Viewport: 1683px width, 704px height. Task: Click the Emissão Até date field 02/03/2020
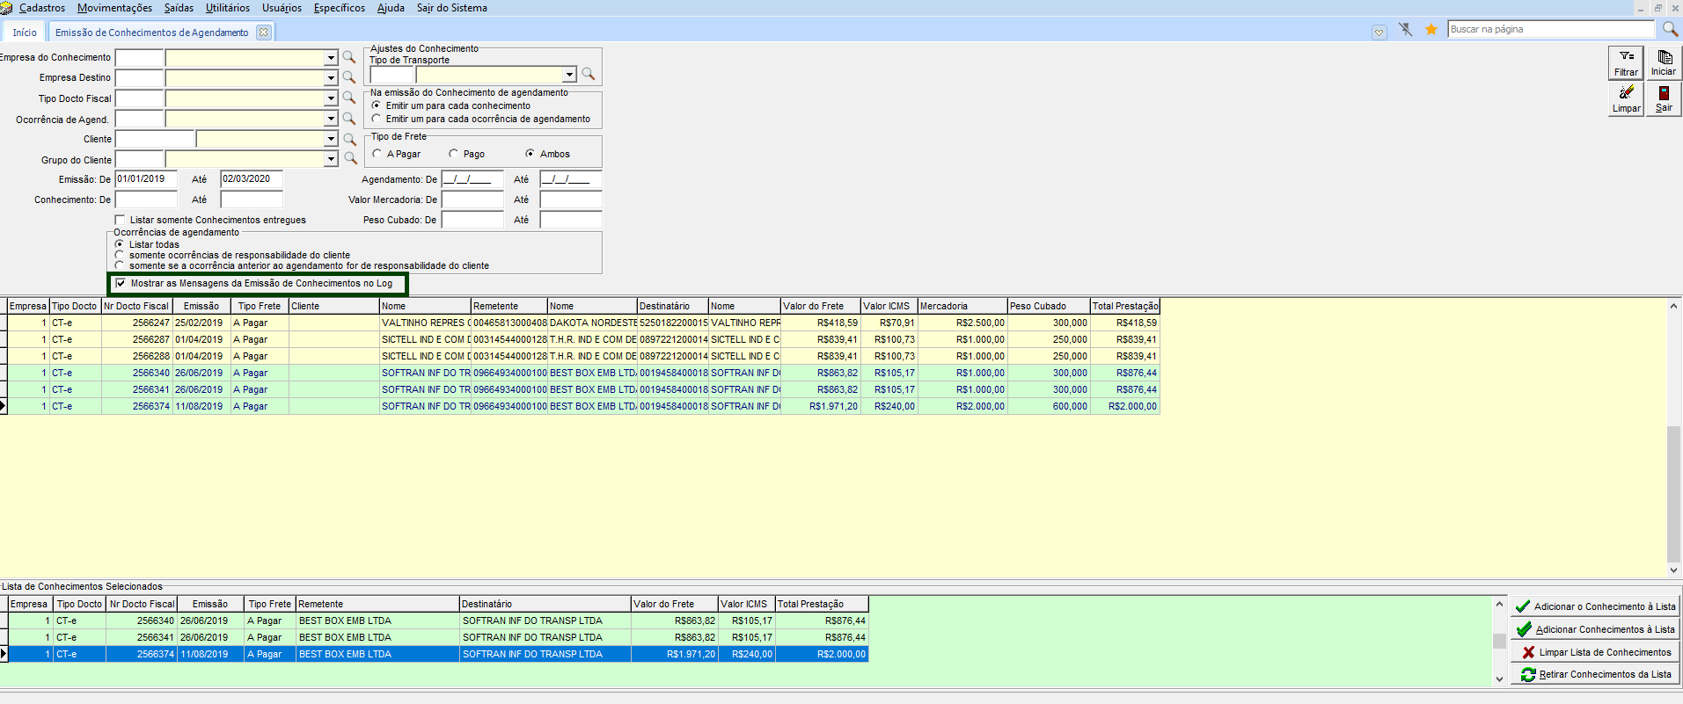(x=252, y=179)
